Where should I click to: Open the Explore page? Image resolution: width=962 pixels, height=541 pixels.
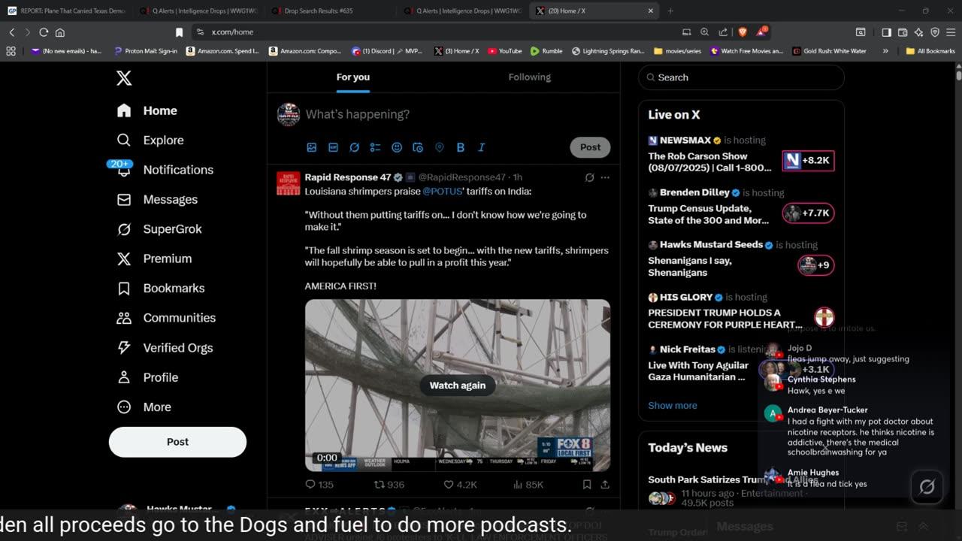[150, 141]
